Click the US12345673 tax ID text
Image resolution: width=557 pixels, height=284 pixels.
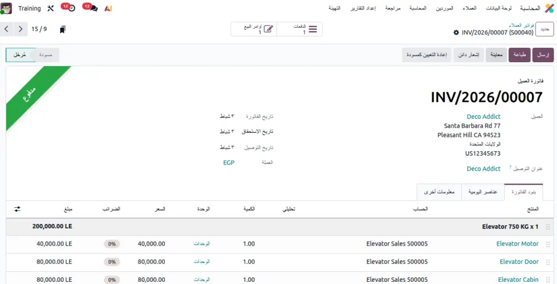[x=483, y=153]
